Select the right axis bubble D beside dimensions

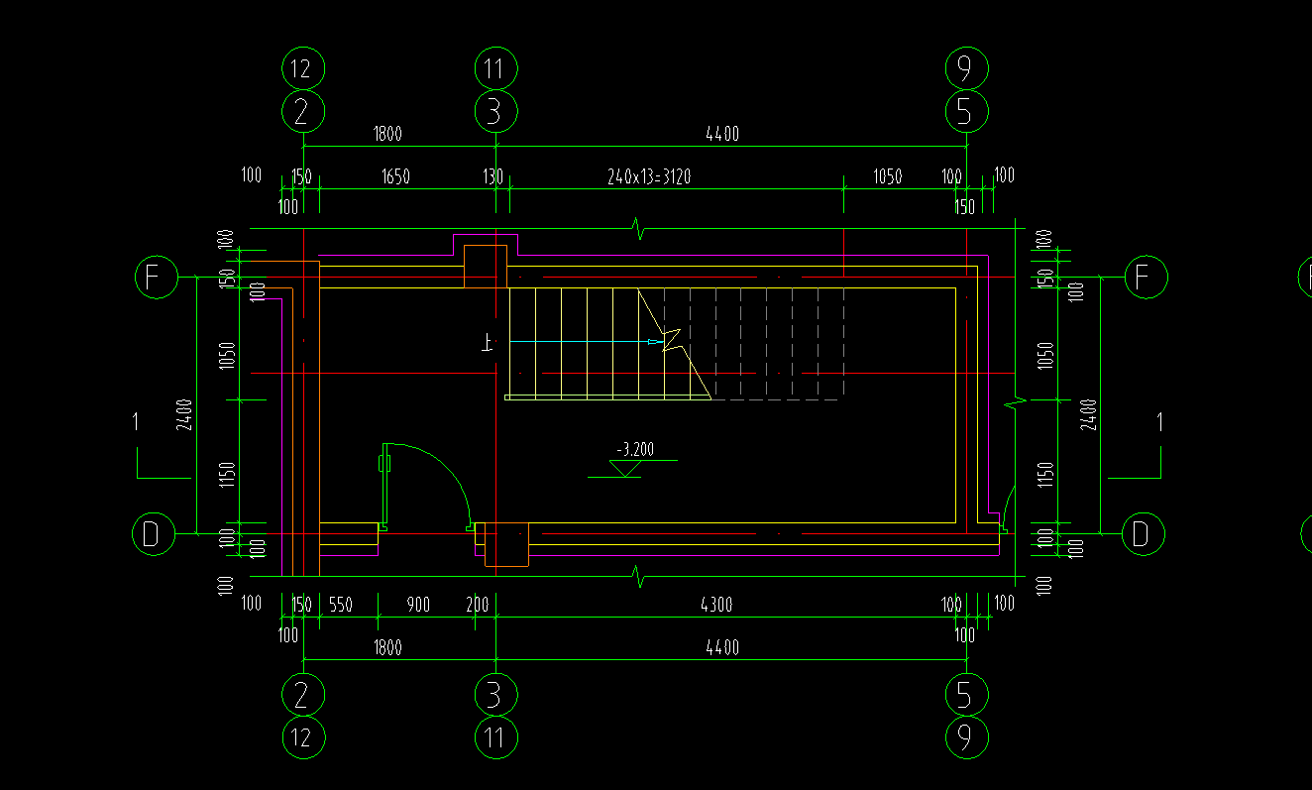click(x=1144, y=534)
